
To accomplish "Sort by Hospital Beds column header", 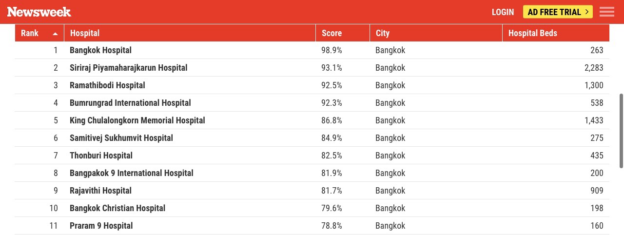I will point(532,33).
